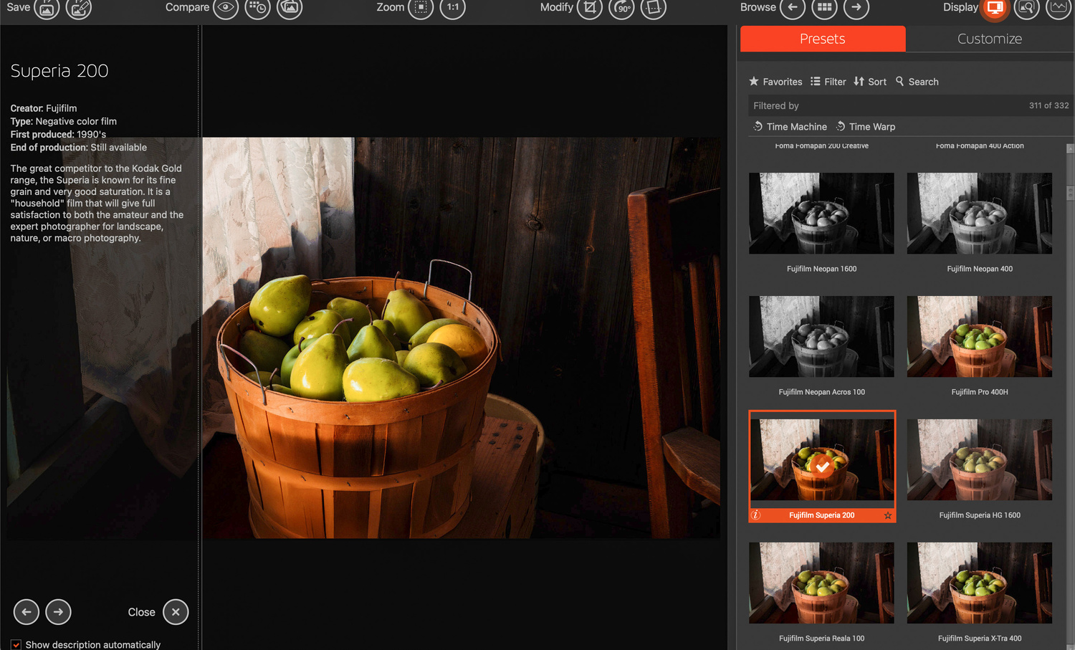Click the histogram display icon

click(x=1058, y=8)
